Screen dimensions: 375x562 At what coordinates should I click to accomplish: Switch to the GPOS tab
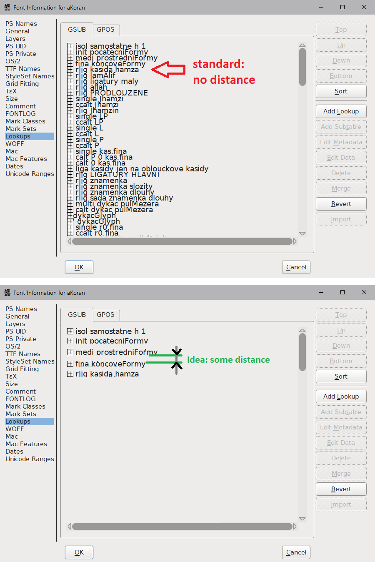pyautogui.click(x=106, y=29)
